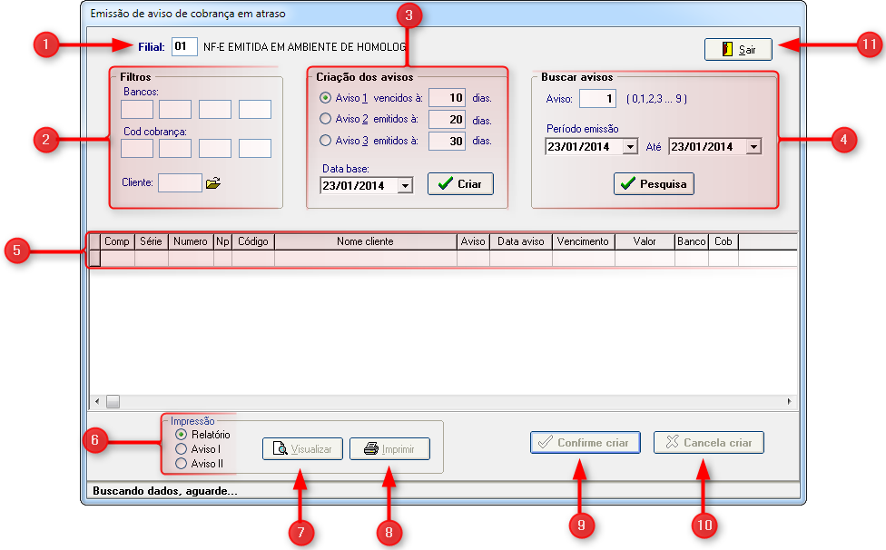Click the Np column header
Screen dimensions: 886x550
[x=222, y=241]
